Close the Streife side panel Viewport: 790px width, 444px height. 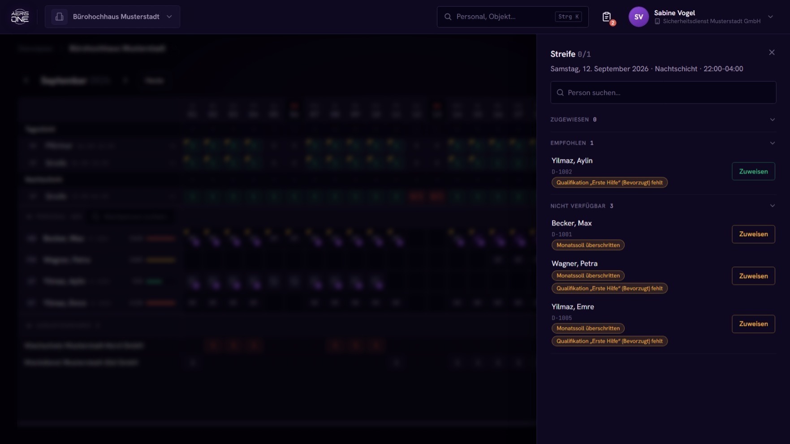coord(771,52)
